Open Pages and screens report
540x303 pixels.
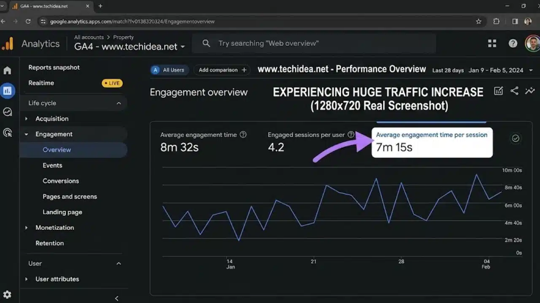70,197
